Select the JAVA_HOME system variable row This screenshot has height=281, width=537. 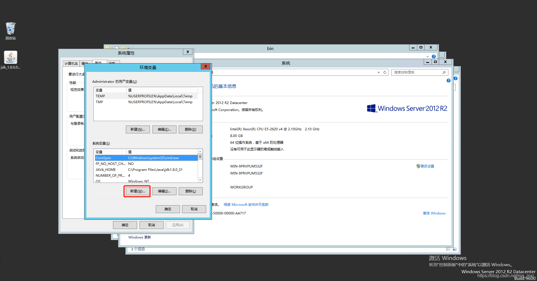146,170
